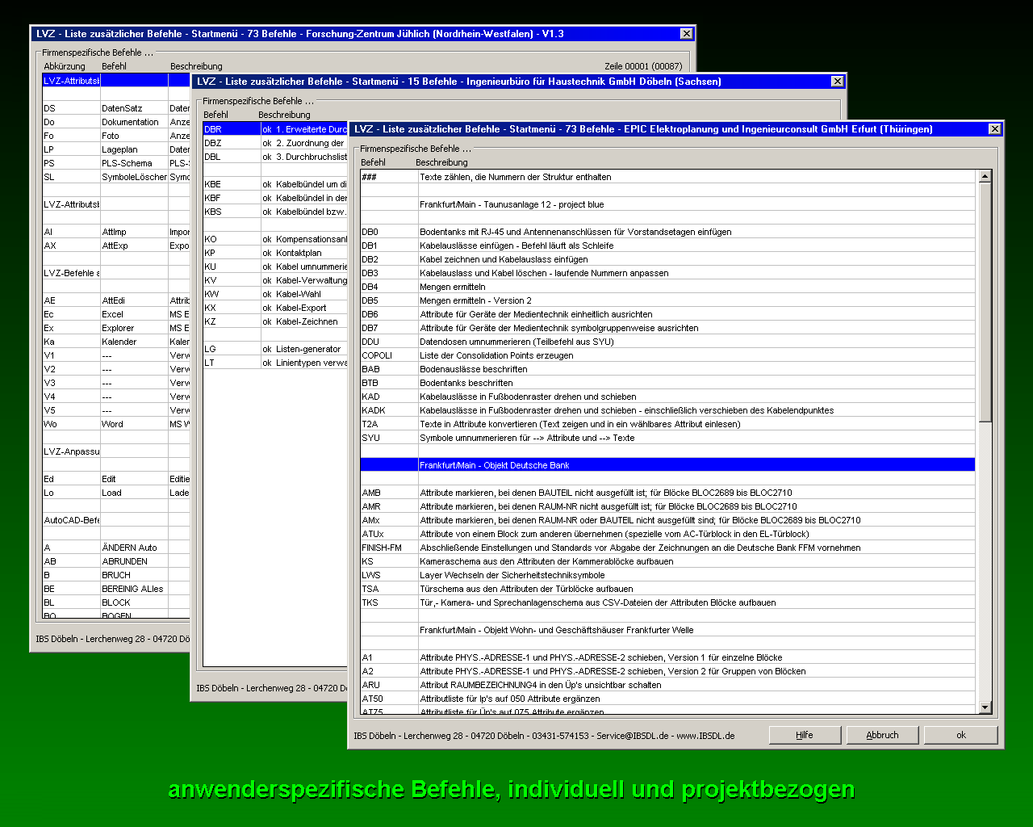1033x827 pixels.
Task: Select the AMx command row
Action: [667, 520]
